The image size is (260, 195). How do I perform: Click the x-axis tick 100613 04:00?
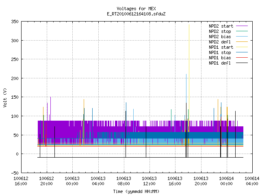[x=98, y=181]
